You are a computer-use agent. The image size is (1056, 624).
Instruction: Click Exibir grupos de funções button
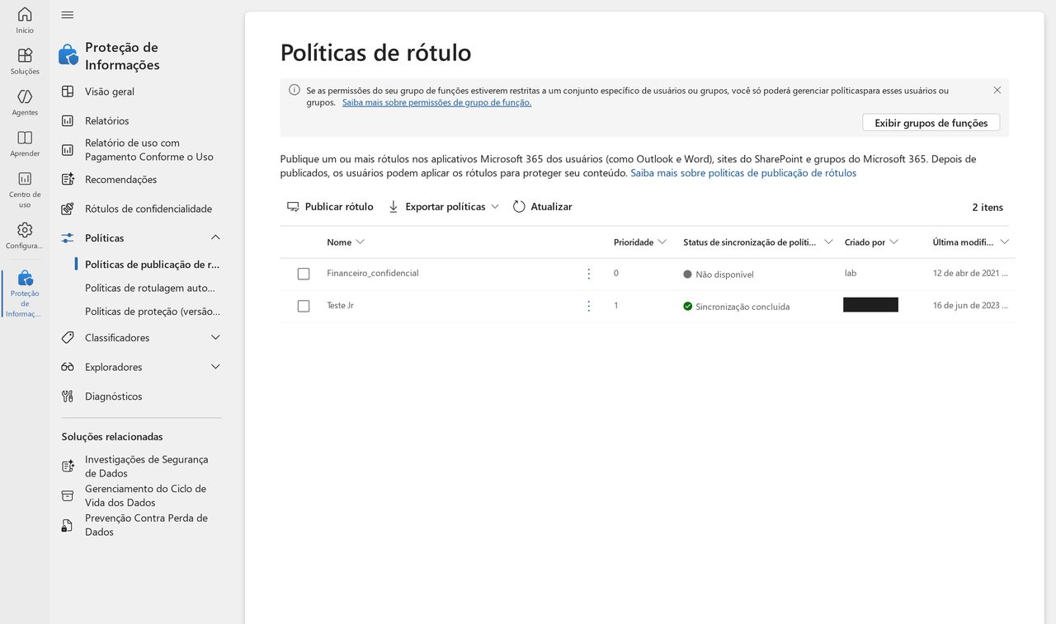(931, 123)
